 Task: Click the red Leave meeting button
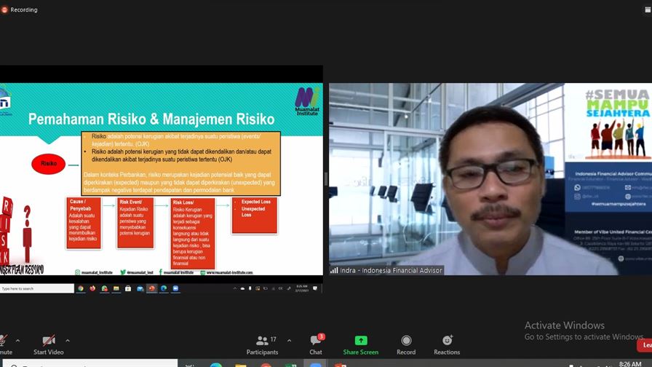click(645, 344)
